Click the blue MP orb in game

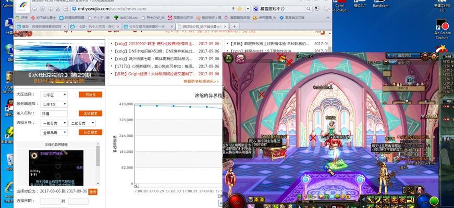[x=424, y=201]
